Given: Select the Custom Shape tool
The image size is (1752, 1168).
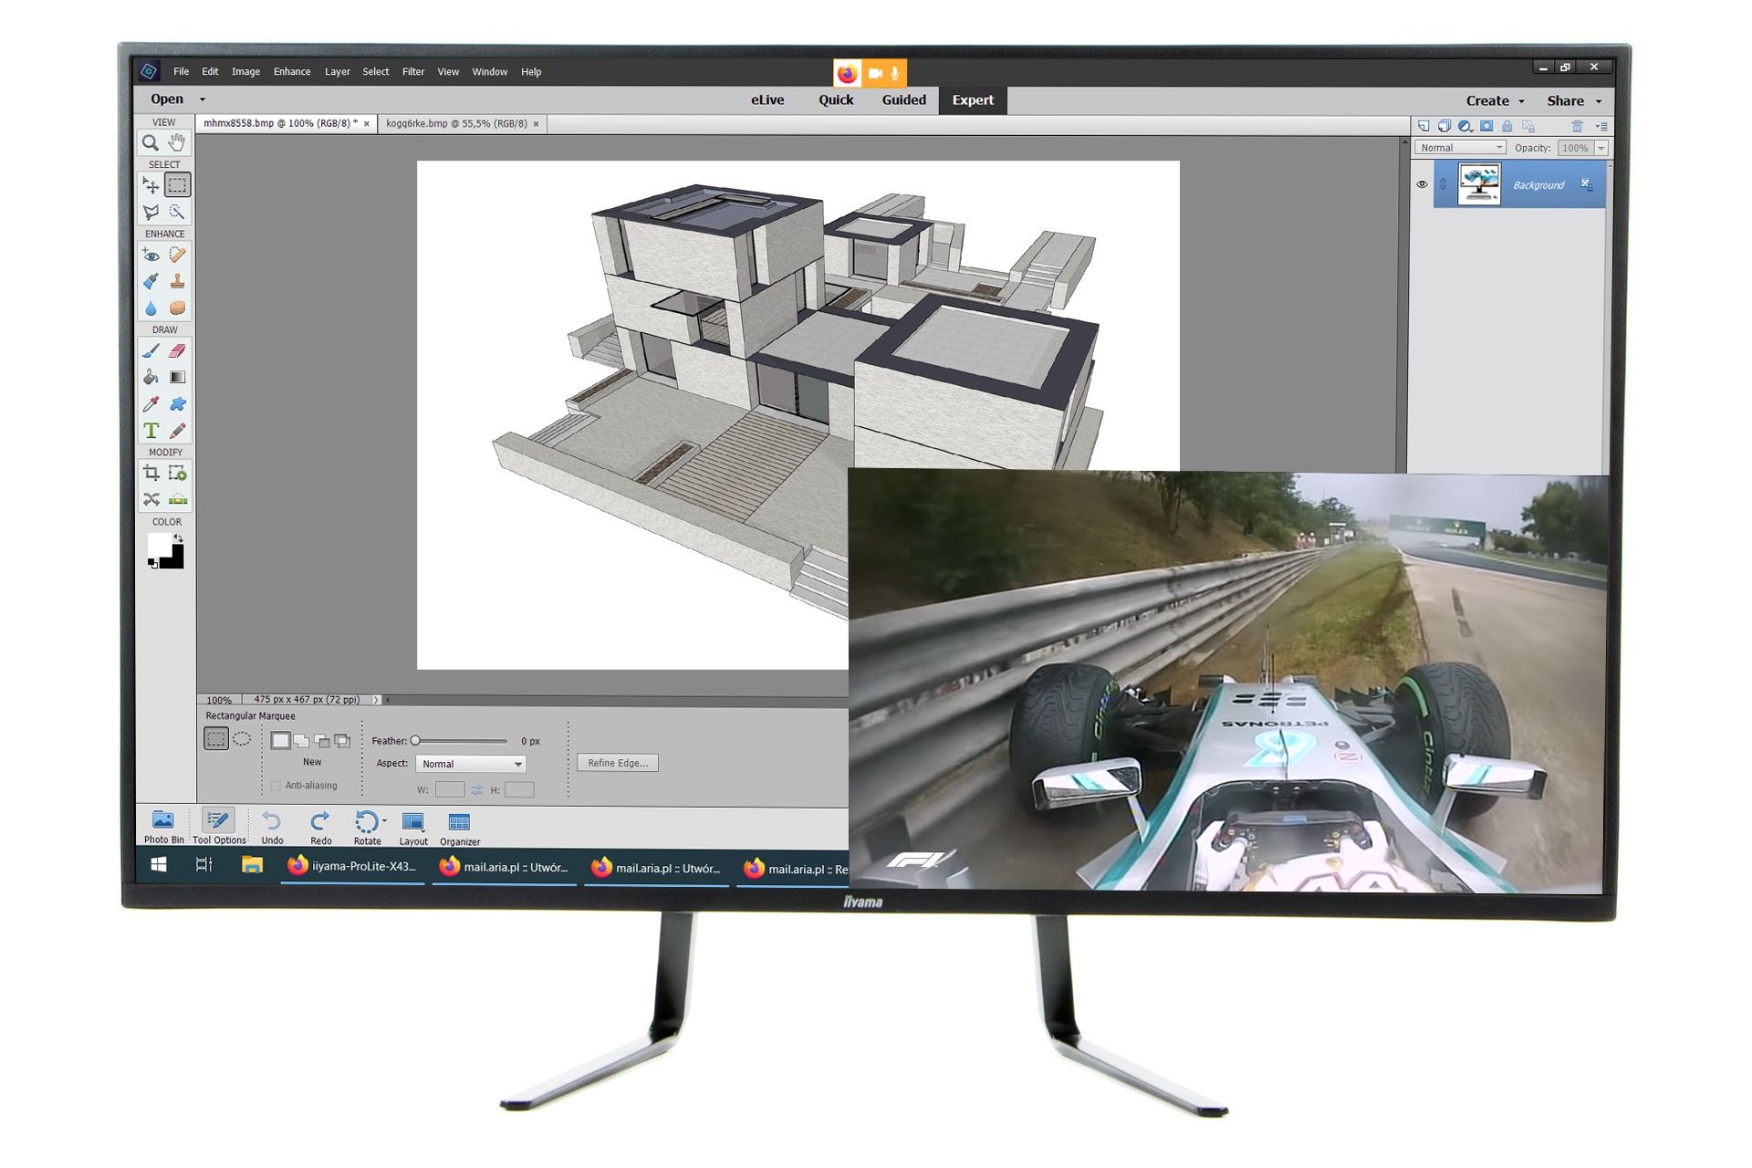Looking at the screenshot, I should click(x=177, y=403).
